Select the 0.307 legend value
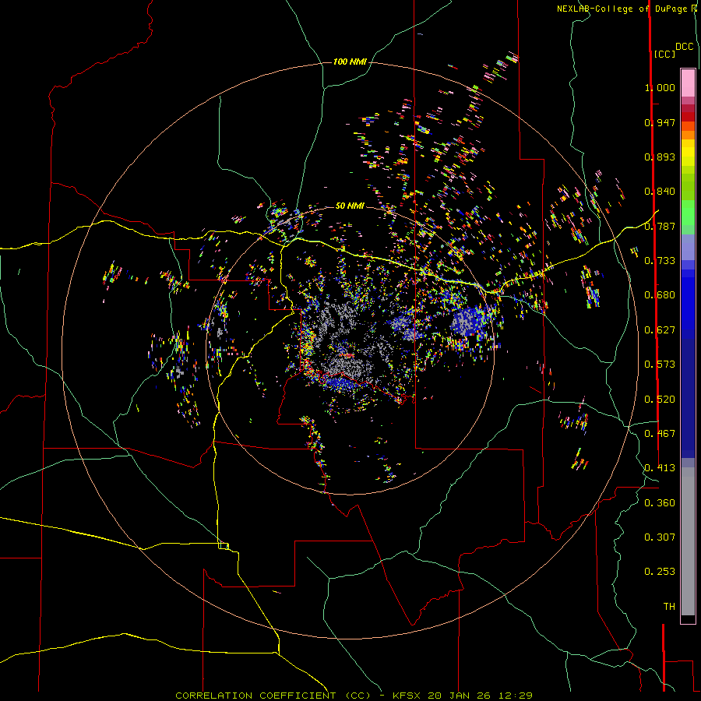The height and width of the screenshot is (701, 701). pyautogui.click(x=660, y=537)
